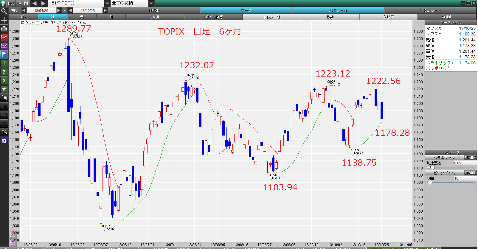
Task: Click the トレンド線 button
Action: (272, 17)
